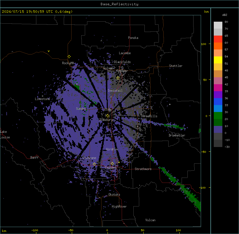Select the Ponoka city label
The image size is (239, 234).
[133, 38]
